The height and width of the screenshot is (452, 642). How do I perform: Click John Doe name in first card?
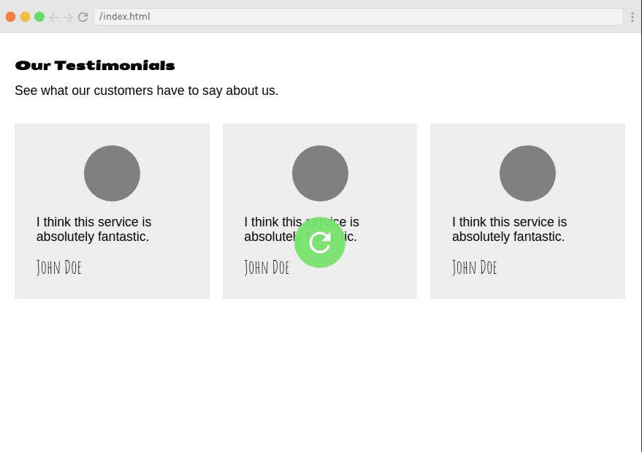pos(59,267)
